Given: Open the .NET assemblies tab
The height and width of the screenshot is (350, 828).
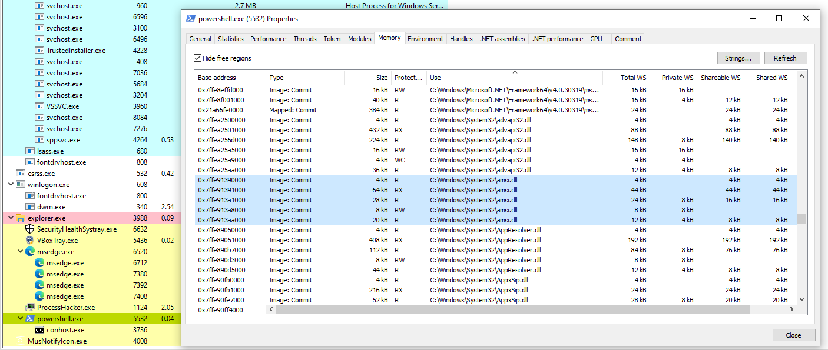Looking at the screenshot, I should [502, 38].
